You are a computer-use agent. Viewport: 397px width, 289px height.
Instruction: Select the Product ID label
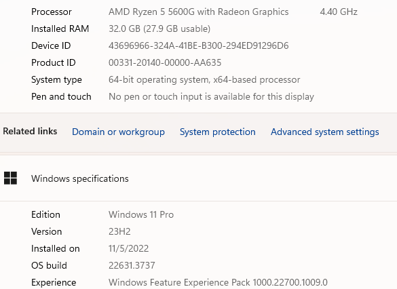point(54,63)
